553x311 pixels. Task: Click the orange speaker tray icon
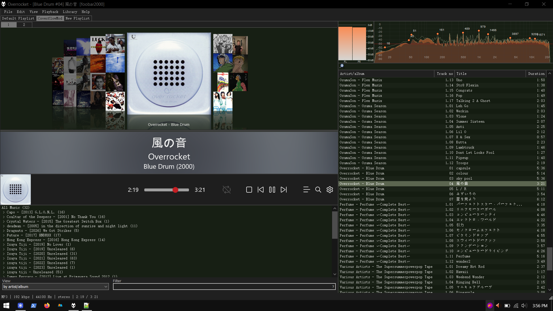coord(498,306)
